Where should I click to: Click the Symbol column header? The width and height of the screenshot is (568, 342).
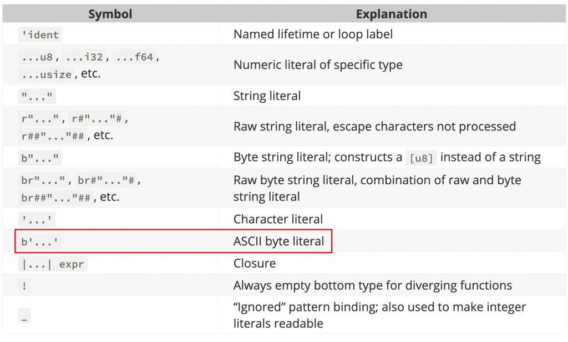click(x=110, y=14)
